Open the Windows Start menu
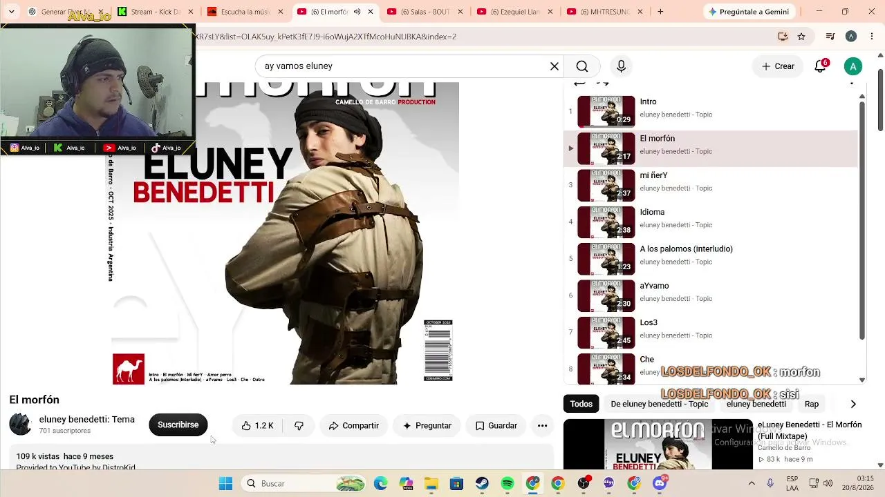The height and width of the screenshot is (497, 885). (225, 484)
